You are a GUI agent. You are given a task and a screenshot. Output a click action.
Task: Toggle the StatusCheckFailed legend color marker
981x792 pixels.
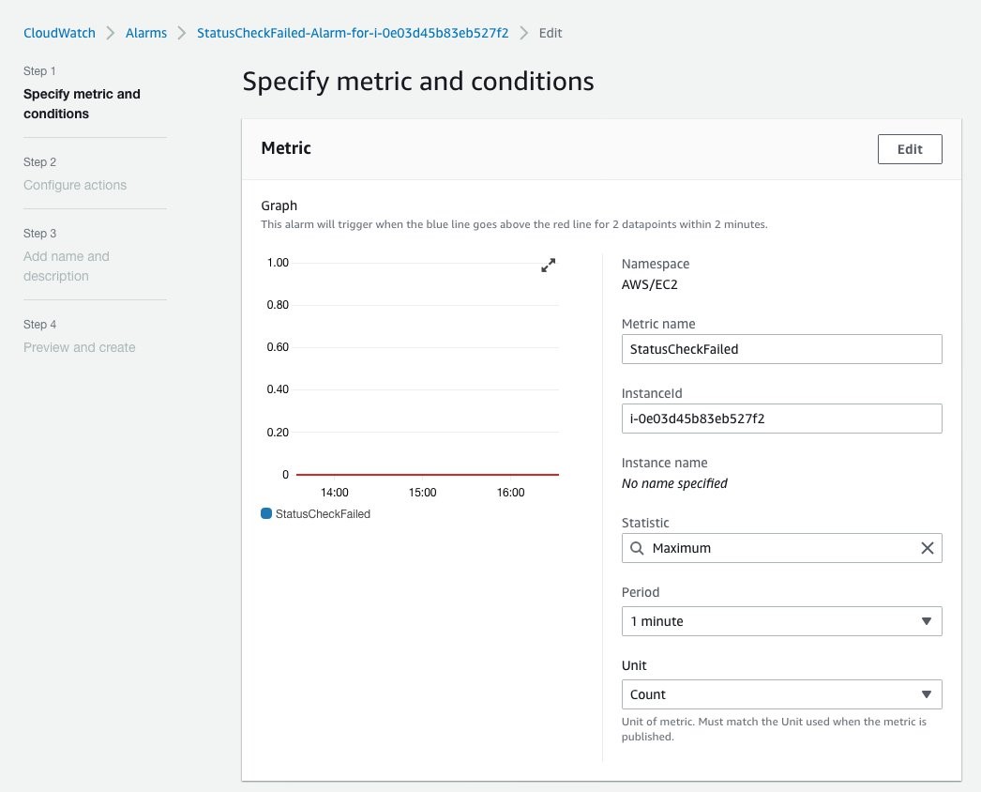click(x=266, y=513)
